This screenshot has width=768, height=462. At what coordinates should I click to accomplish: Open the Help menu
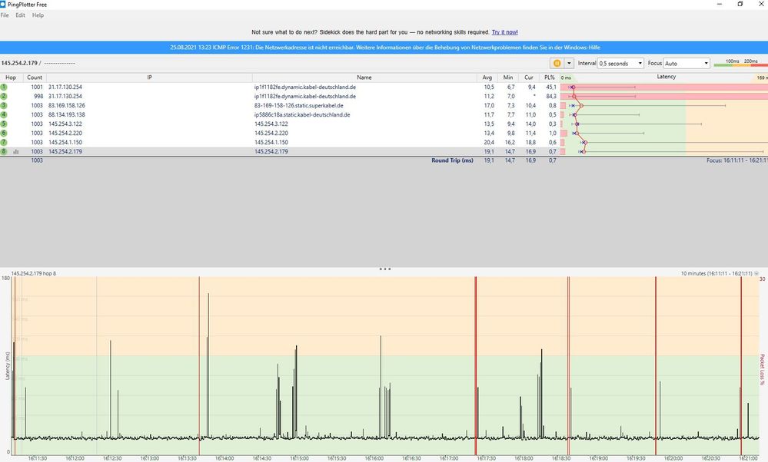click(38, 15)
